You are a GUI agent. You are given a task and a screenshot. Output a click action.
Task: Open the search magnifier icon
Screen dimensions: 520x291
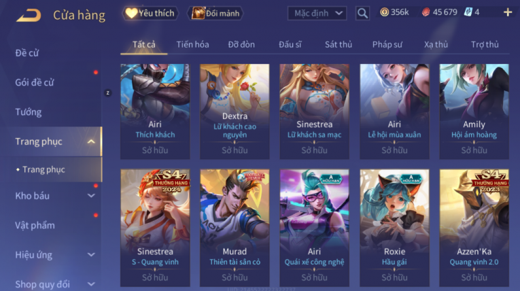362,14
